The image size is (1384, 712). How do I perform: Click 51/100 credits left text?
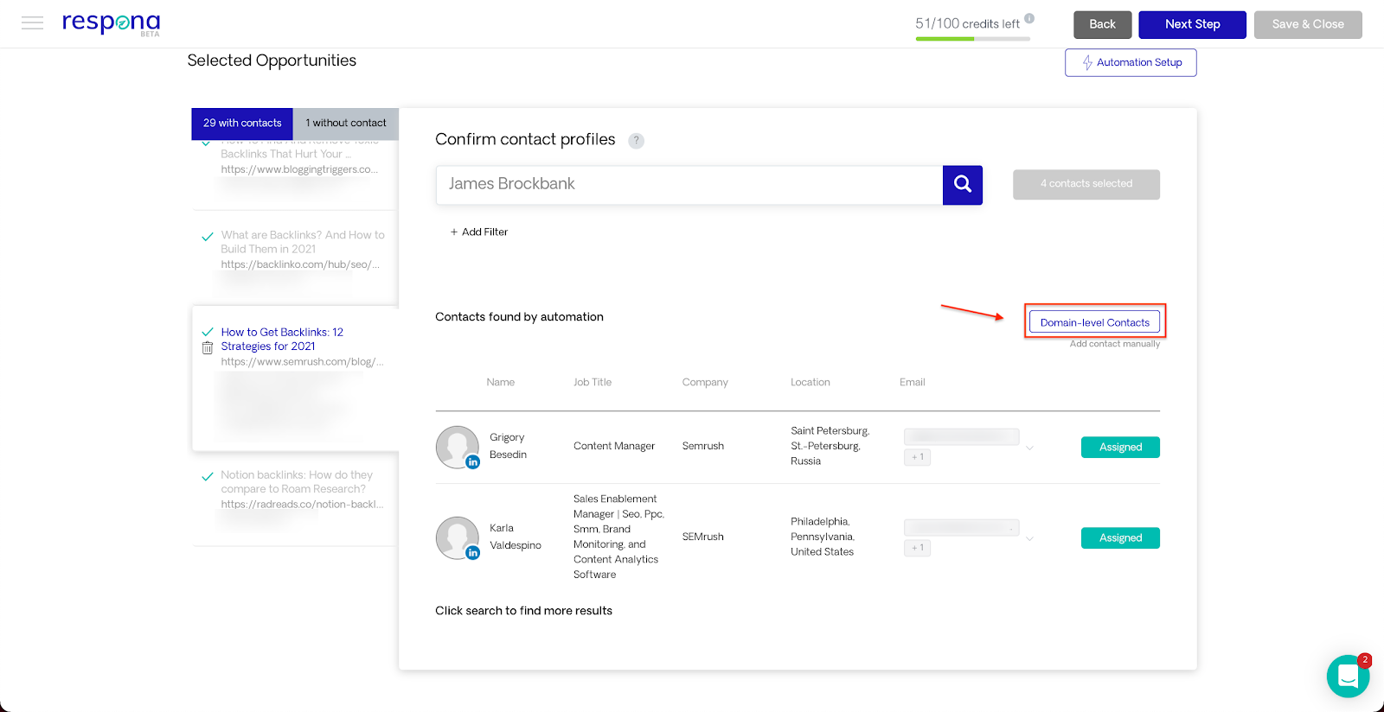(x=967, y=24)
